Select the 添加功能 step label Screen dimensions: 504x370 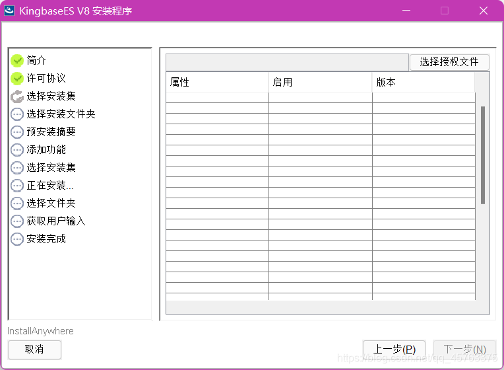46,150
